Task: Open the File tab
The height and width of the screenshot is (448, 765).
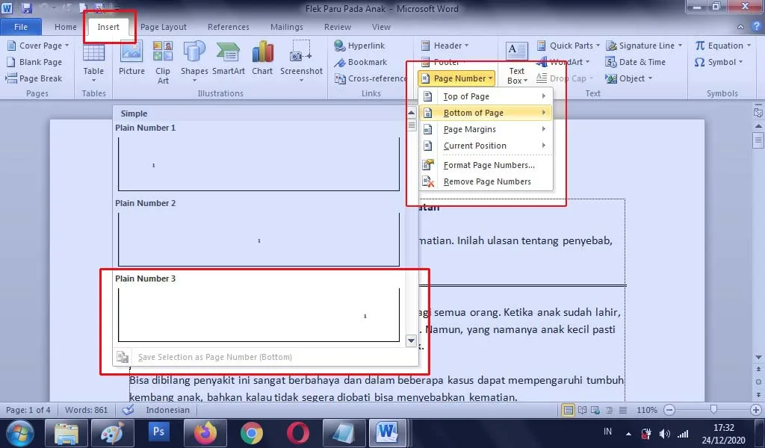Action: pos(21,27)
